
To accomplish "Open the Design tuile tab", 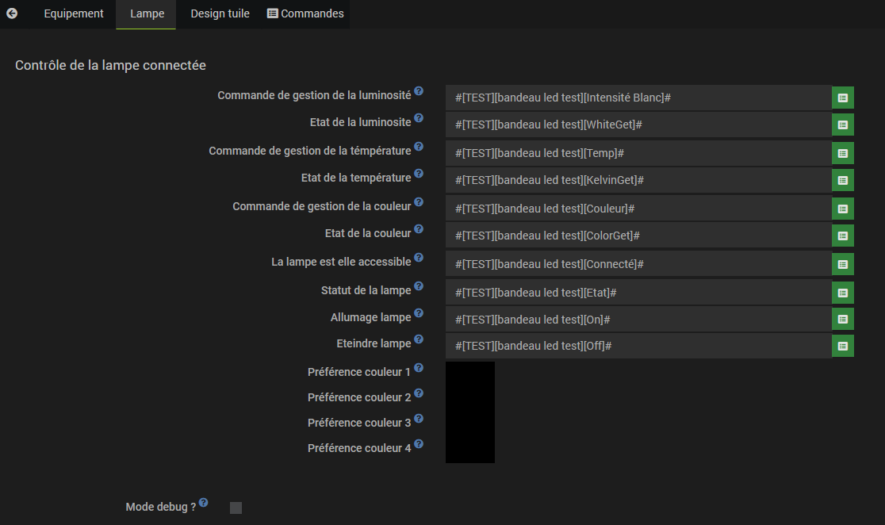I will point(220,13).
